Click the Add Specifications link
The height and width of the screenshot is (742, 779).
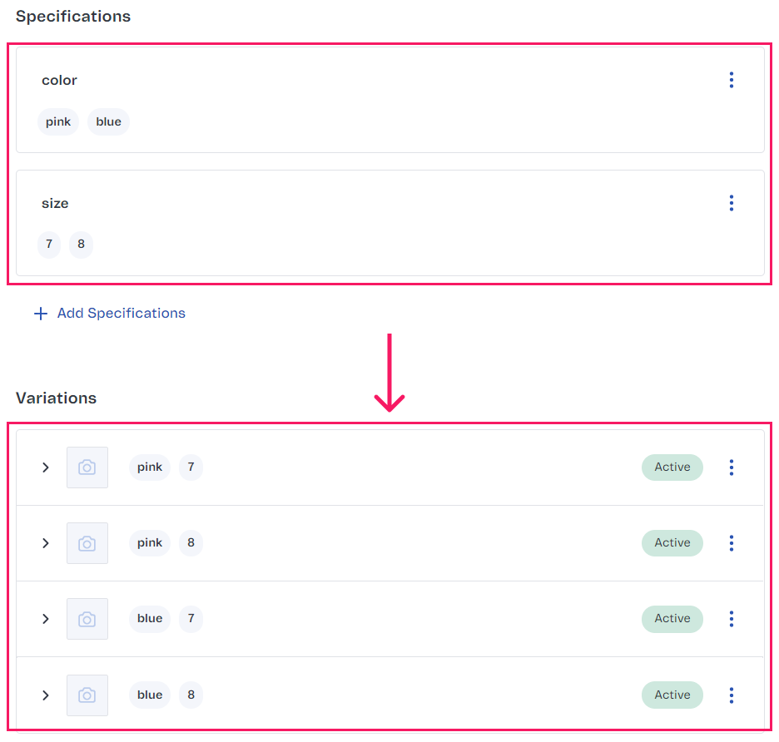point(121,314)
